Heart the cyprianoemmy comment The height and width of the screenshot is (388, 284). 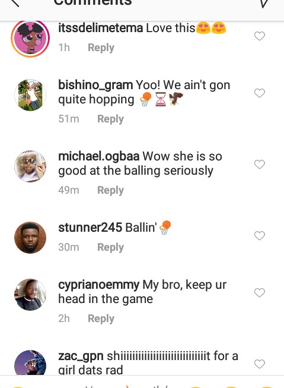pyautogui.click(x=259, y=293)
